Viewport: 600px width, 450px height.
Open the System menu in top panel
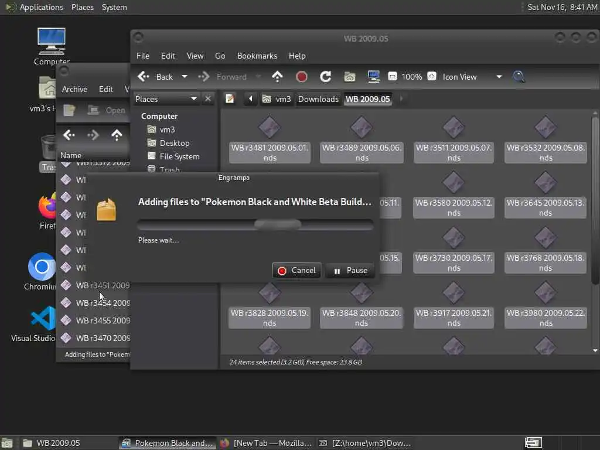pos(114,7)
